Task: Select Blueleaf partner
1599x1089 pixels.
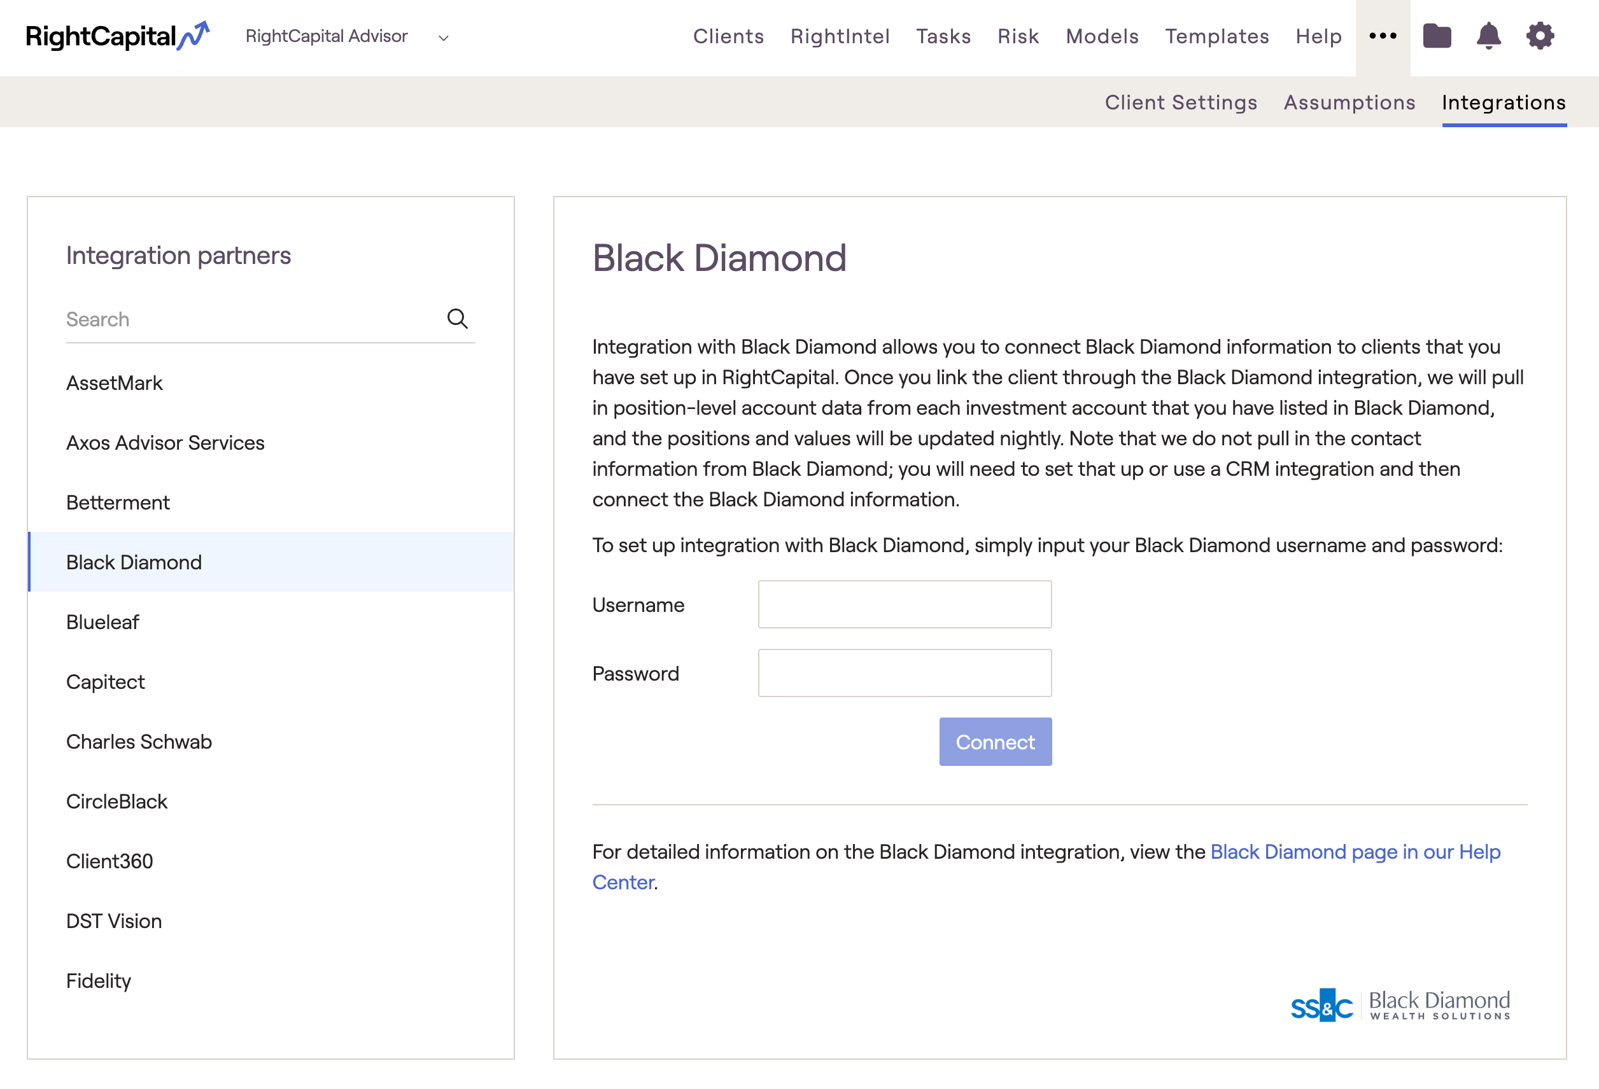Action: (271, 622)
